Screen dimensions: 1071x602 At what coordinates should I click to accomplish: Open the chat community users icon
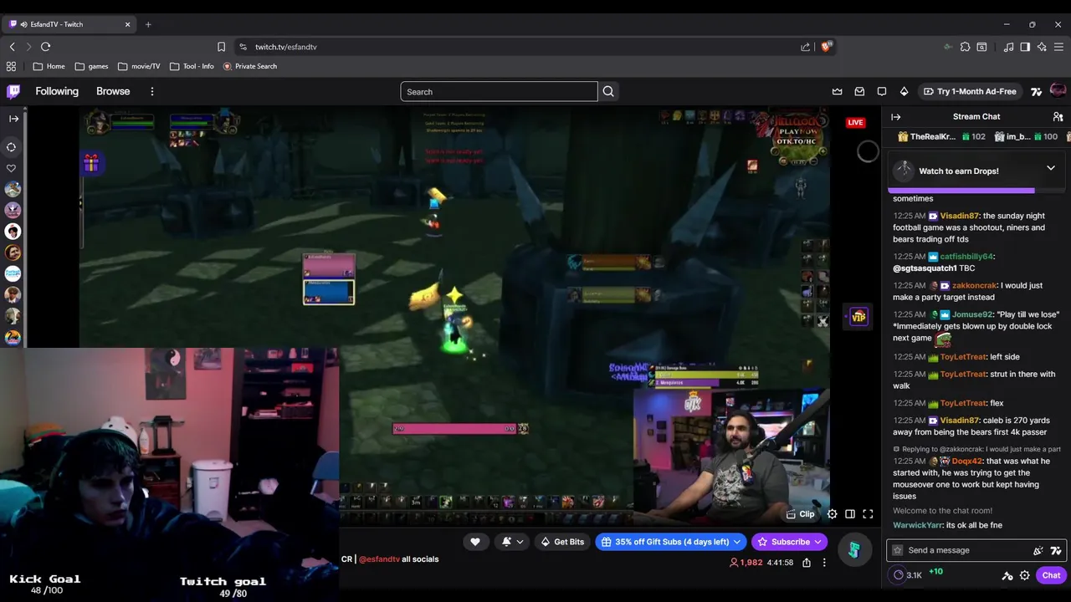click(x=1058, y=117)
